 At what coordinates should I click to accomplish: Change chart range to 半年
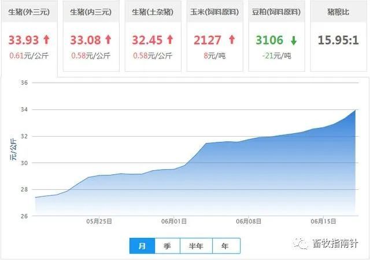196,246
